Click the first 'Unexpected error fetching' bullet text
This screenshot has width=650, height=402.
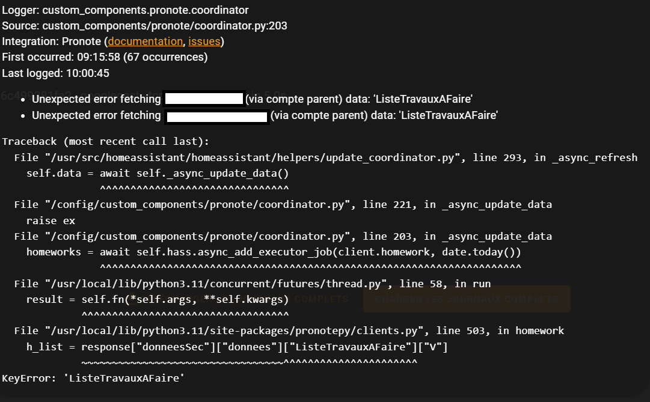96,99
